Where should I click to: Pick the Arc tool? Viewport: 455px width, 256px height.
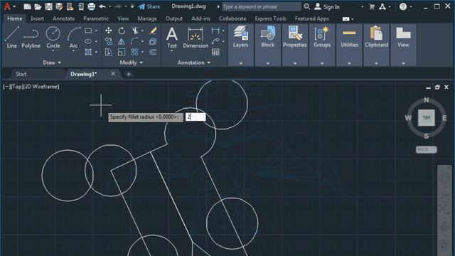(x=74, y=37)
